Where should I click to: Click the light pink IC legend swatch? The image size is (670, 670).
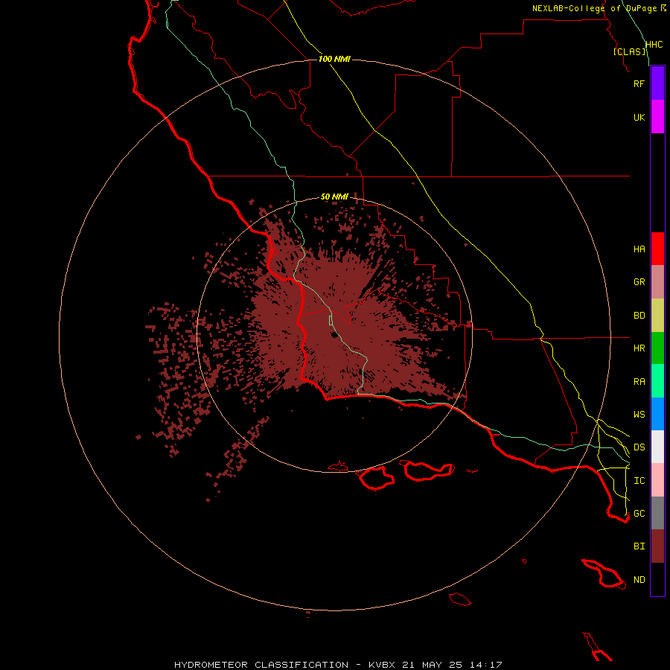[x=657, y=480]
